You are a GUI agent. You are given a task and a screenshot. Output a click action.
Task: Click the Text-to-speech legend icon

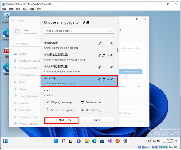coord(82,102)
